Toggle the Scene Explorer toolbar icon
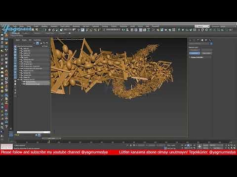 132,30
